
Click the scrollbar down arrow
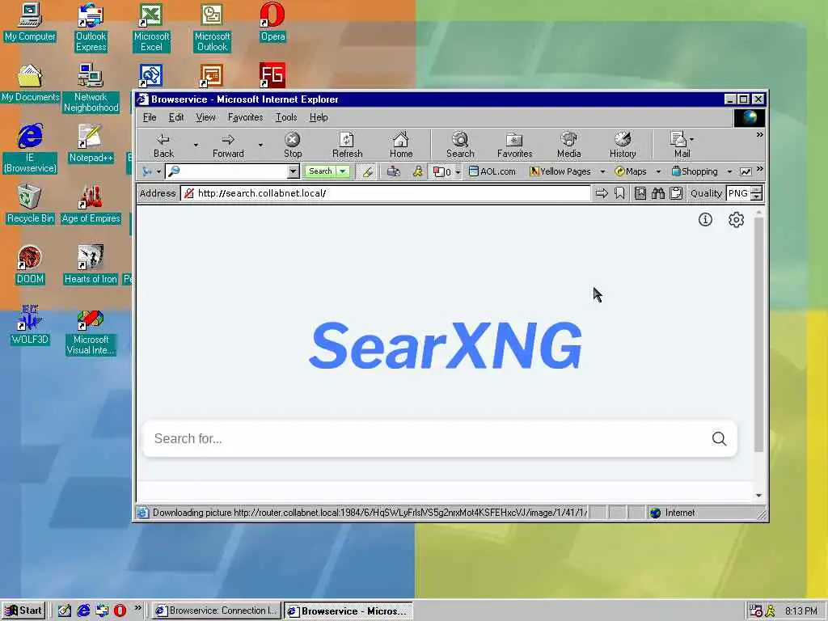(758, 496)
